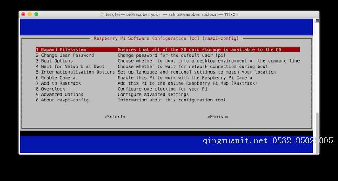Click the terminal vertical scrollbar thumb
This screenshot has width=338, height=181.
tap(317, 132)
